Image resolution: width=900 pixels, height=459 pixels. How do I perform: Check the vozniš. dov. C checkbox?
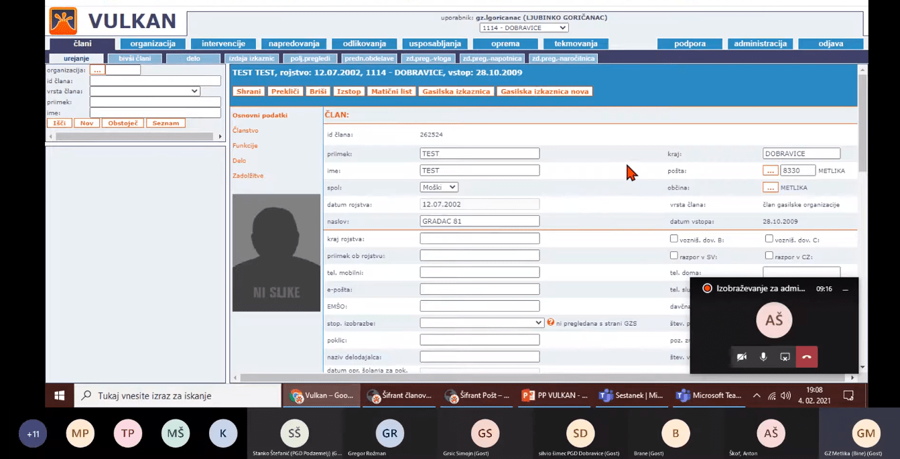pos(769,239)
